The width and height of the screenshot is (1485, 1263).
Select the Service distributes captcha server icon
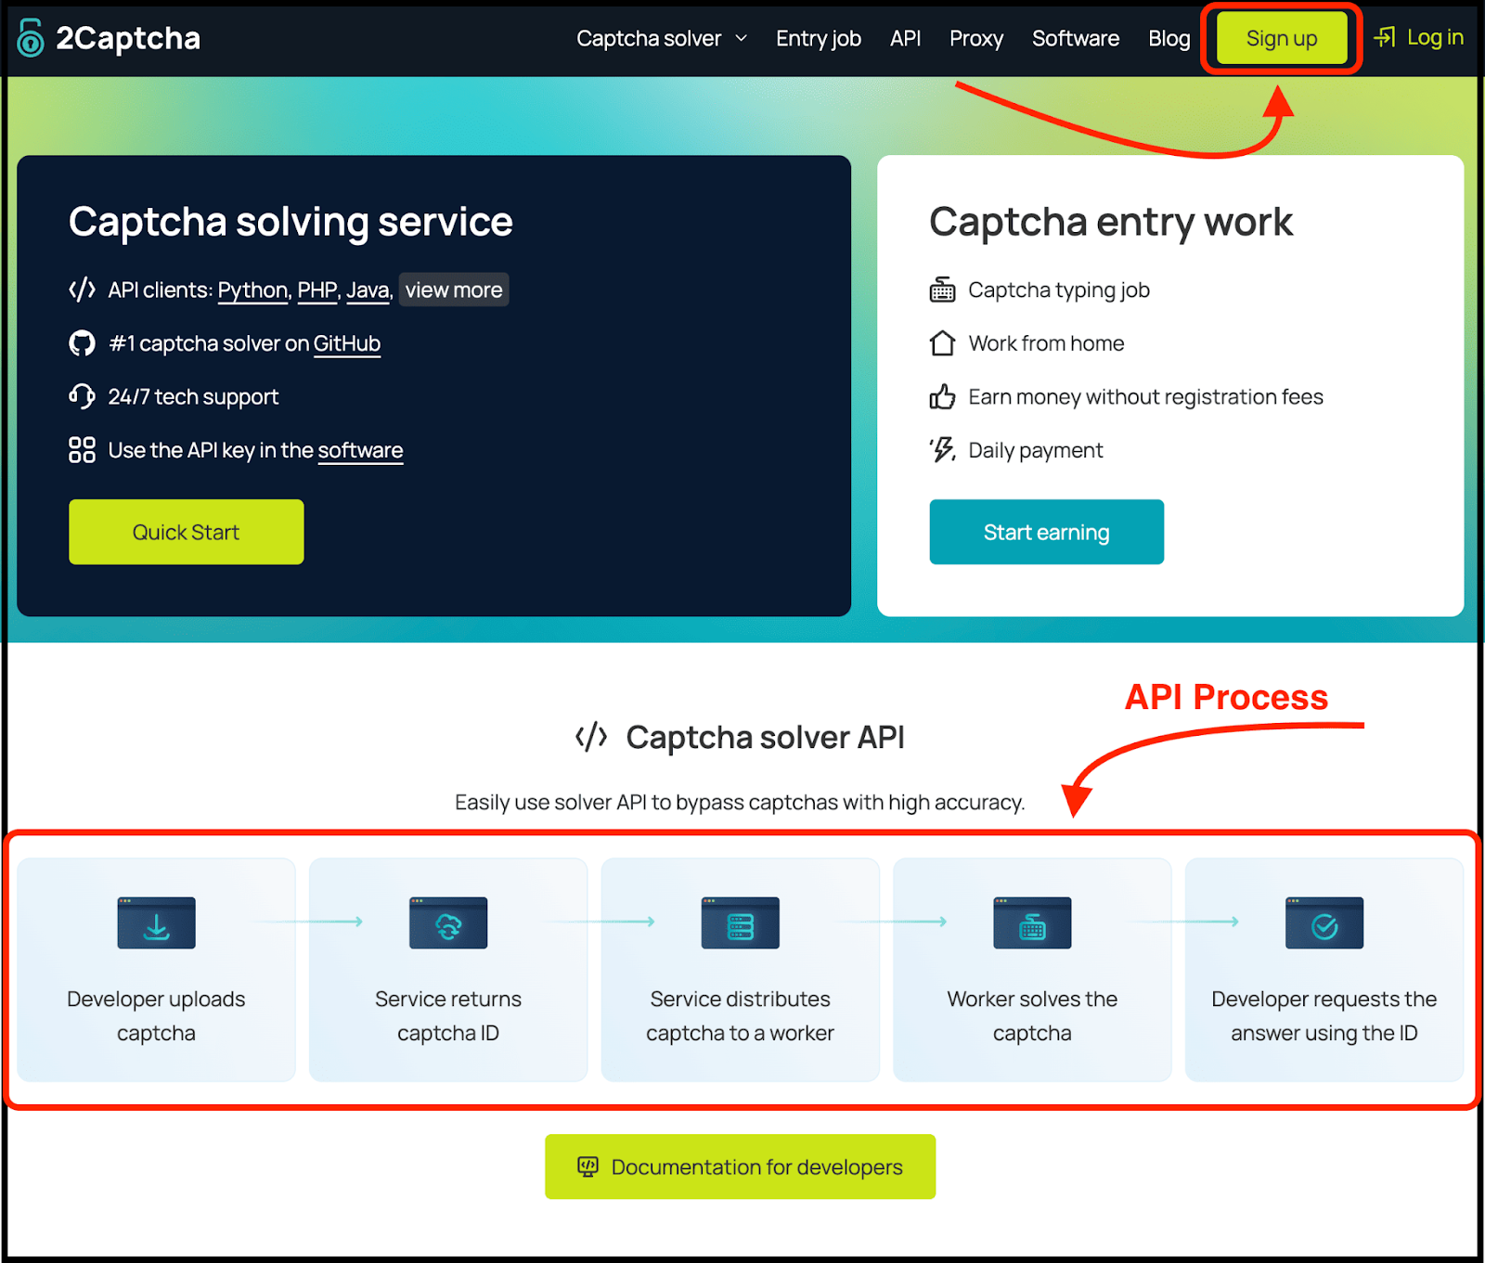coord(740,922)
